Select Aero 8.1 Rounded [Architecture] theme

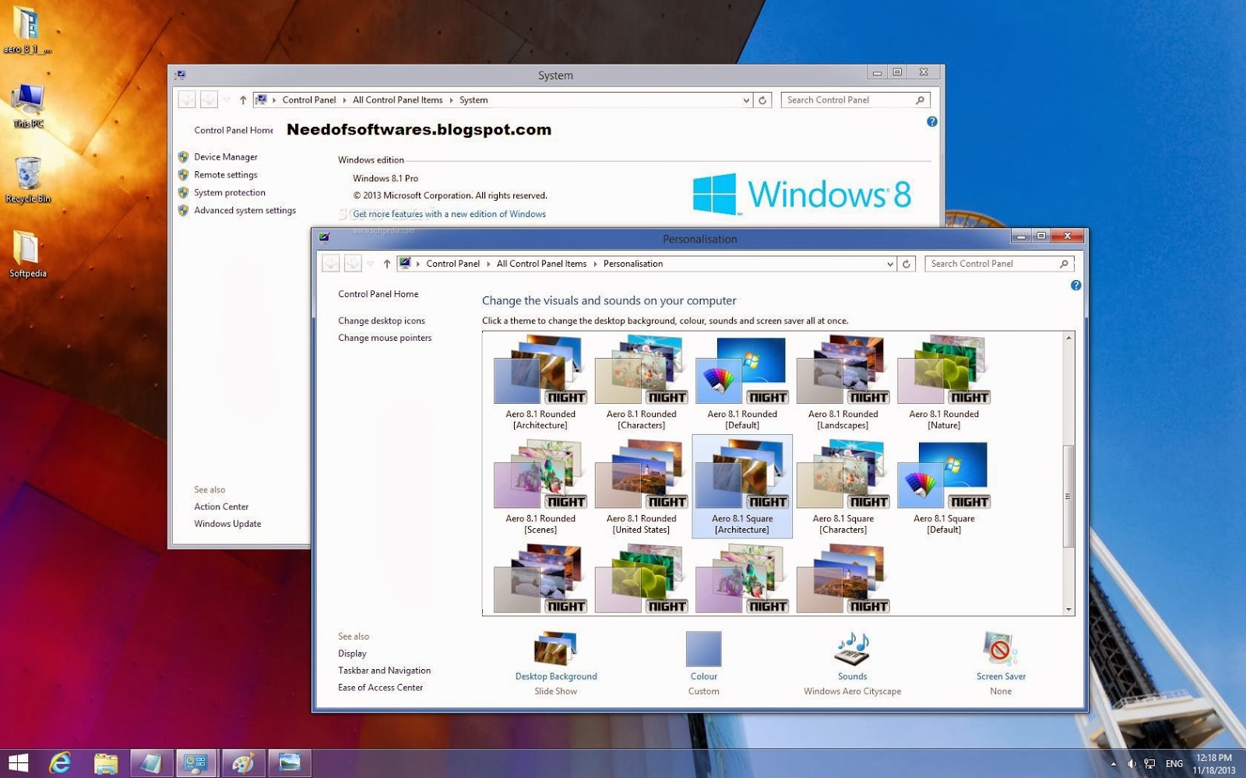[x=540, y=383]
